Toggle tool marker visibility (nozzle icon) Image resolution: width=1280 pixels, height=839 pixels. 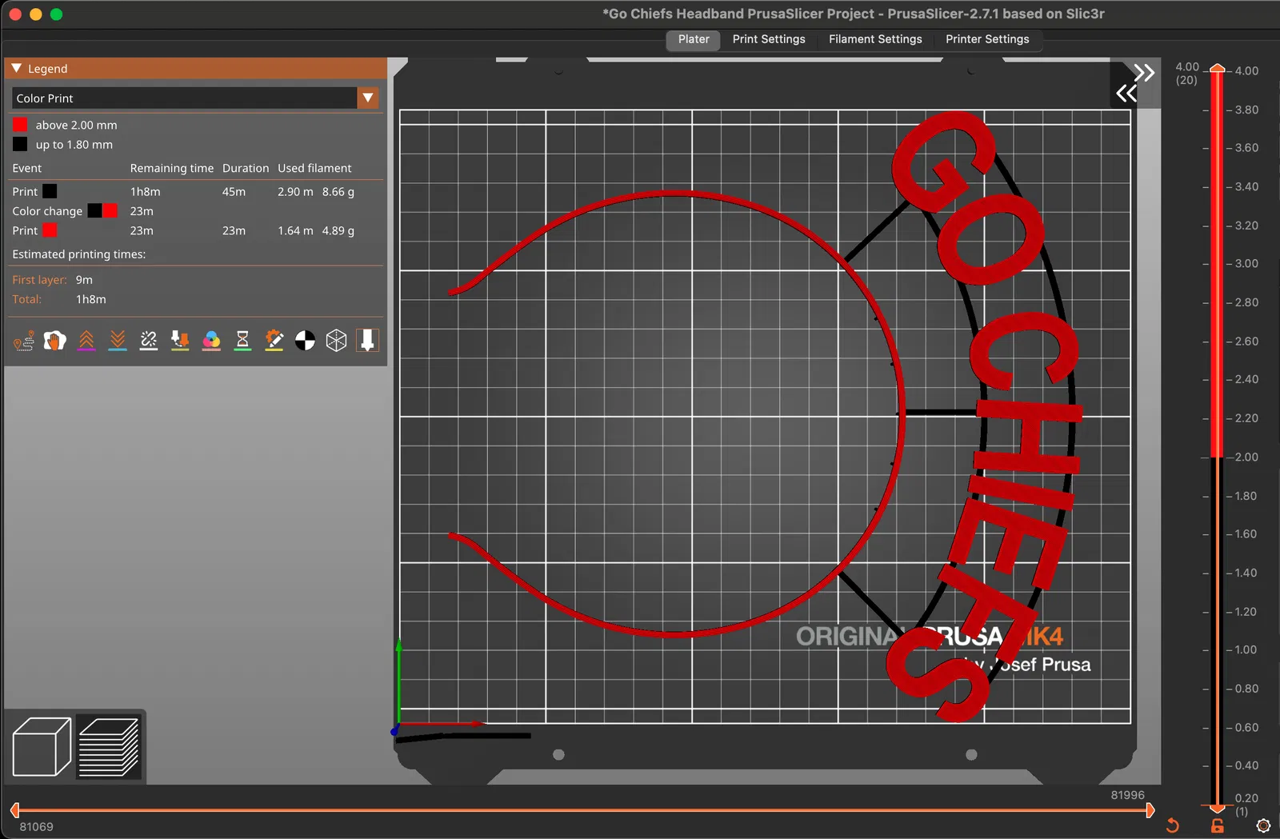(367, 341)
